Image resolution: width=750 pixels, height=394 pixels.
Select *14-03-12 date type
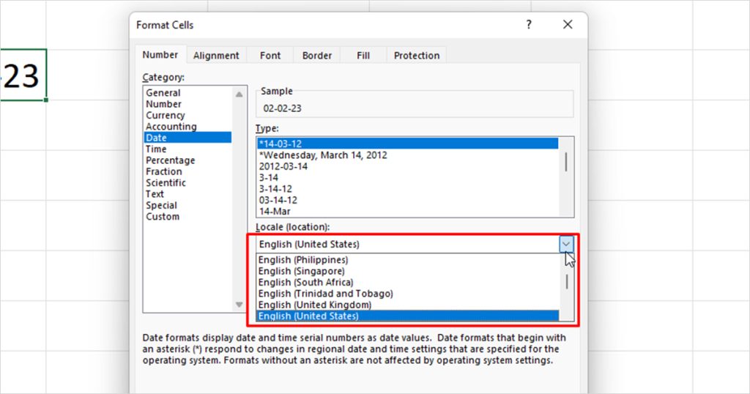(407, 144)
